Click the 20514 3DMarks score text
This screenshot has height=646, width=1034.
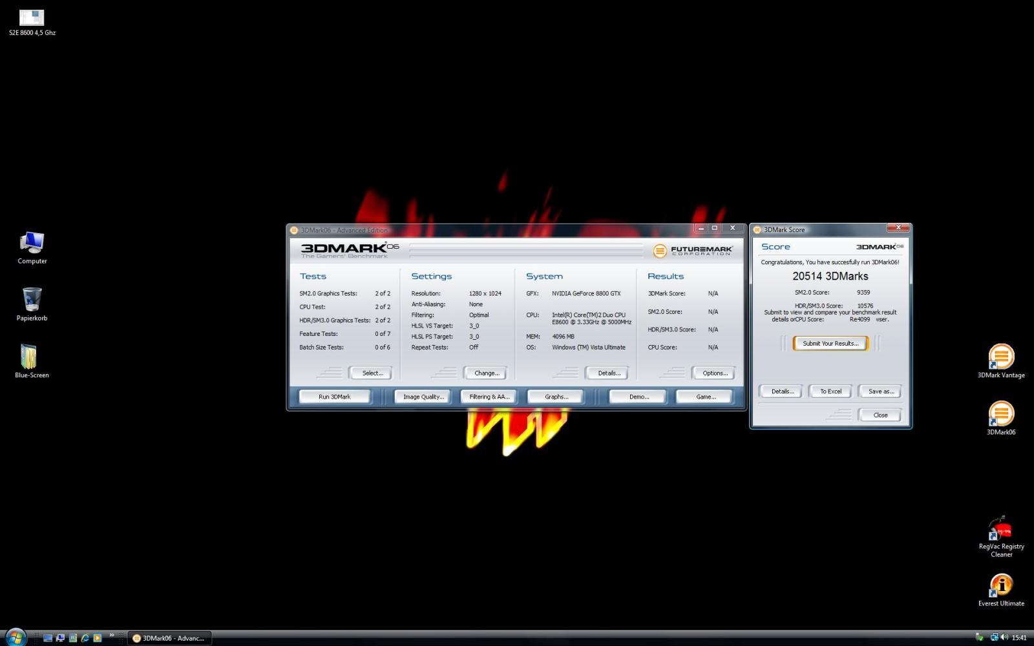click(x=830, y=276)
